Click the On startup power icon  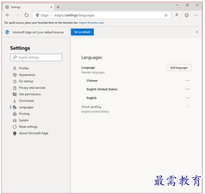coord(15,81)
